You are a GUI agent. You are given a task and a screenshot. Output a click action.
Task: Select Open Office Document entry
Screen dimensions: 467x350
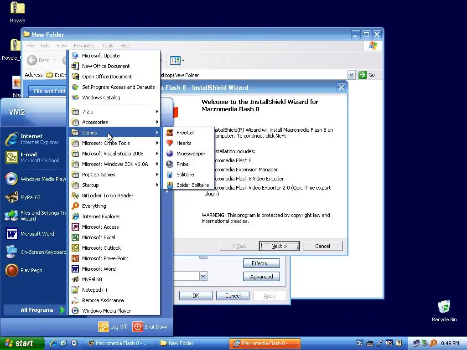(114, 77)
